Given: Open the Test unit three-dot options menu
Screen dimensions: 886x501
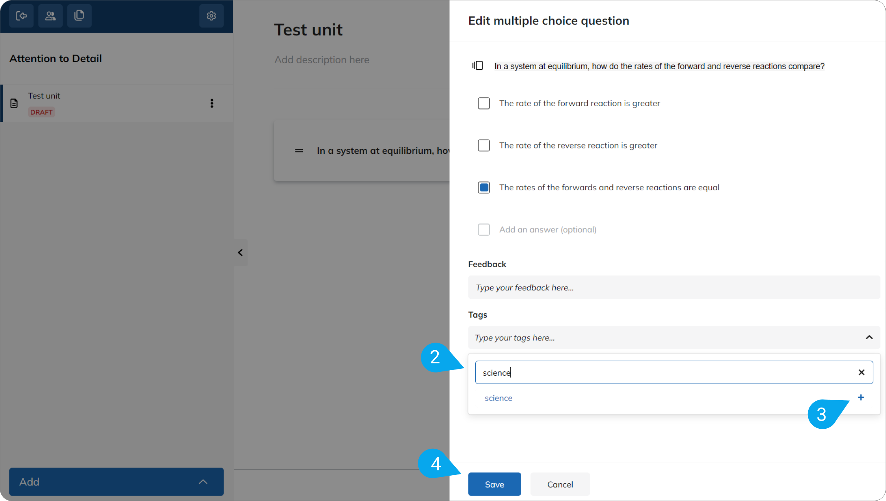Looking at the screenshot, I should pos(212,103).
